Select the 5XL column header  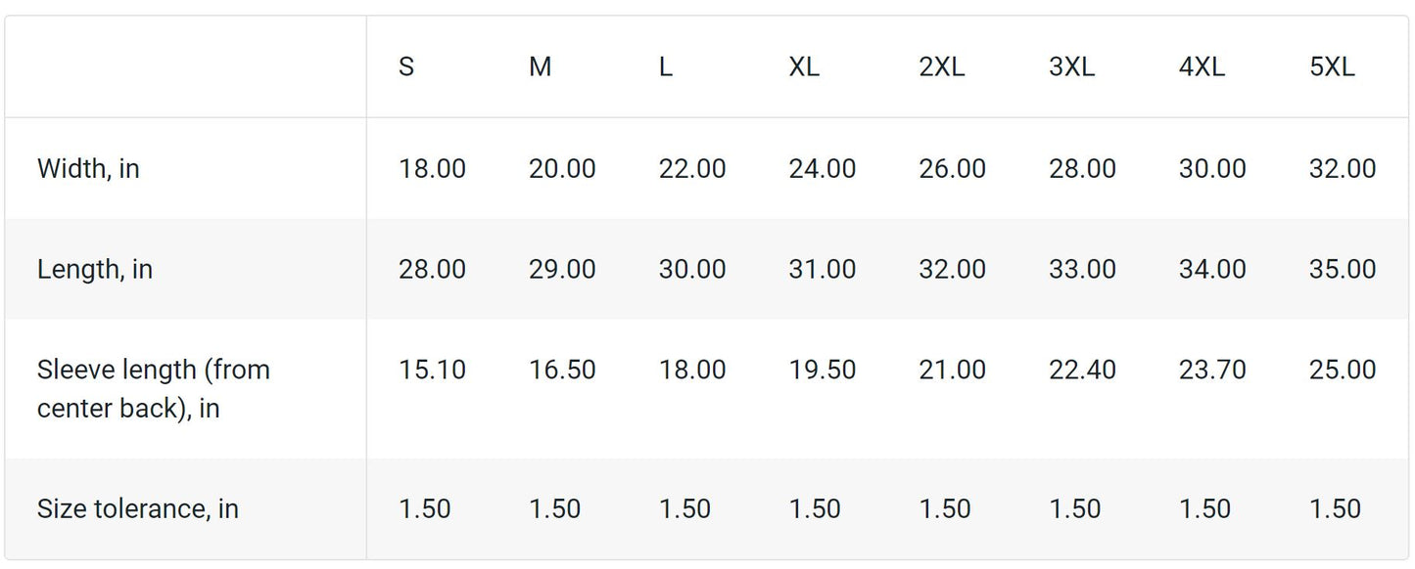tap(1332, 66)
